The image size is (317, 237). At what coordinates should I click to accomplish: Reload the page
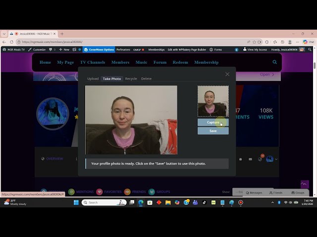tap(11, 42)
